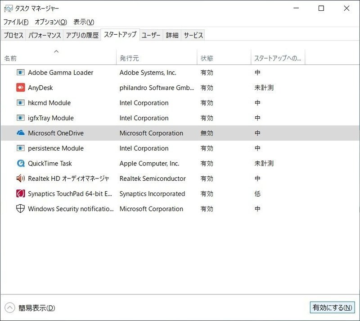The width and height of the screenshot is (360, 321).
Task: Click the 低 impact in Synaptics row
Action: point(257,193)
